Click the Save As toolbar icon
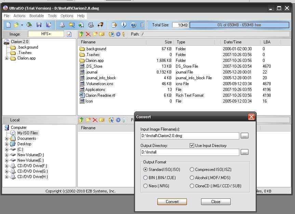Viewport: 295px width, 214px height. point(49,25)
